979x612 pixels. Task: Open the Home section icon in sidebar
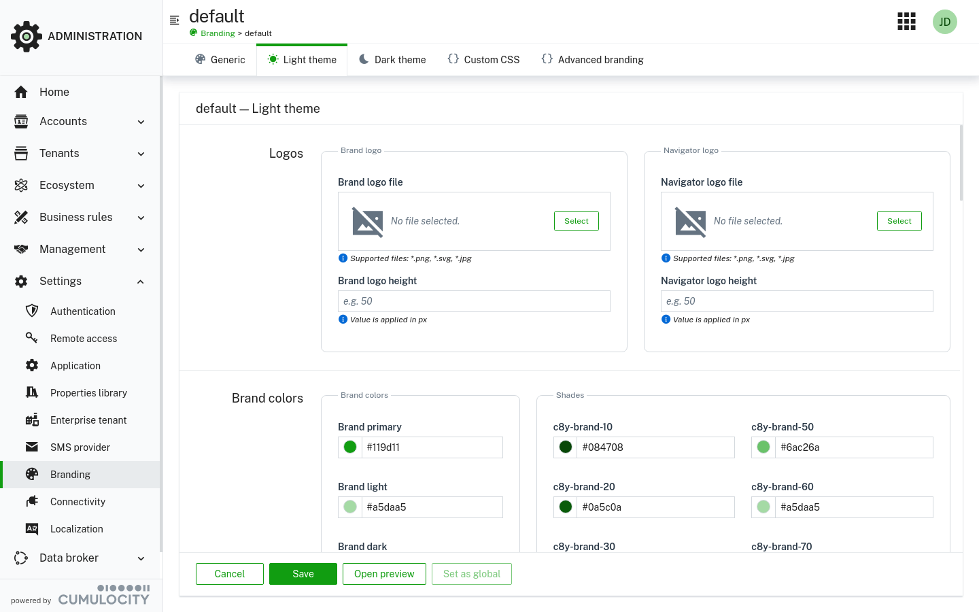[x=20, y=92]
